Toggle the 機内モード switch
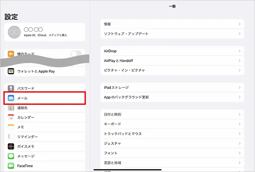Screen dimensions: 255x172 76,54
